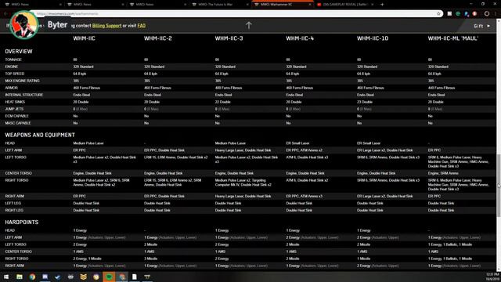Click the browser back arrow
Image resolution: width=501 pixels, height=282 pixels.
point(5,14)
